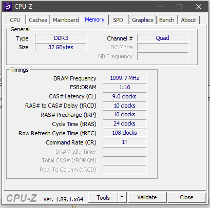The height and width of the screenshot is (208, 210).
Task: Click the CAS# Latency value 9.0 clocks
Action: tap(125, 96)
